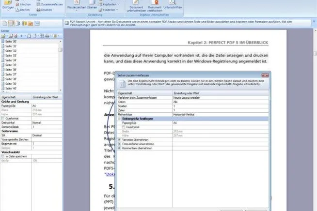Click the blank-page view icon below the ribbon
This screenshot has width=317, height=211.
pos(5,23)
